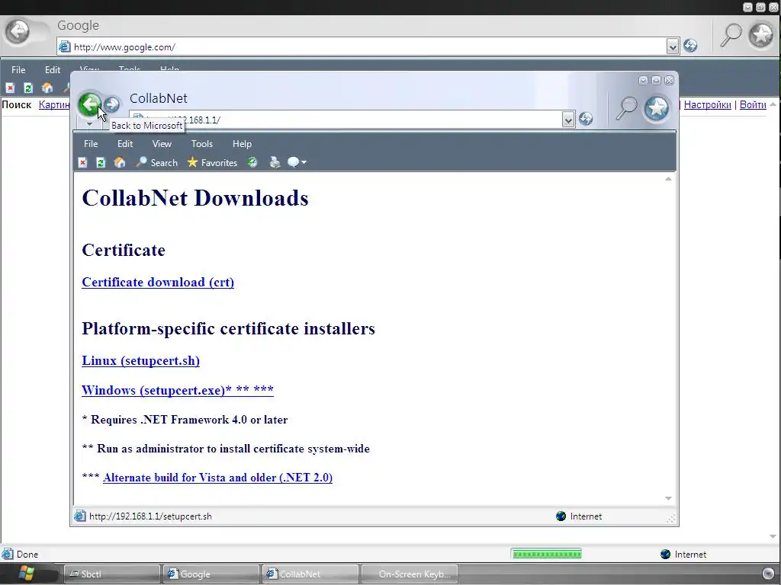Click the Google window scroll-down arrow
Image resolution: width=781 pixels, height=585 pixels.
pos(773,537)
